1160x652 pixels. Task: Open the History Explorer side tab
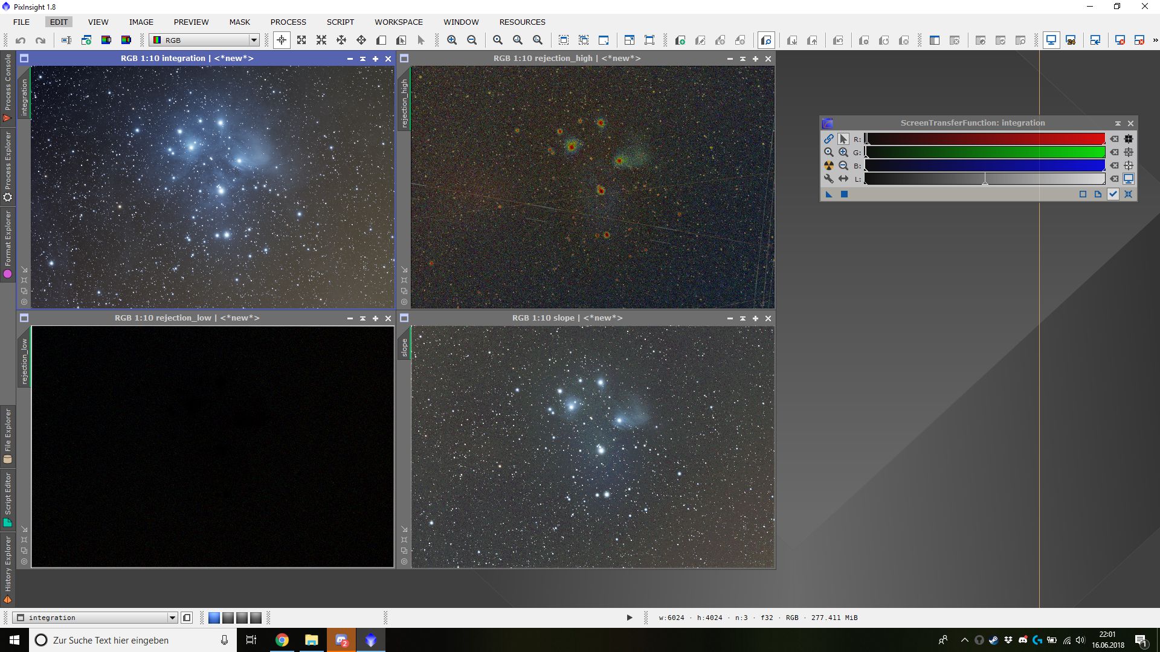tap(8, 569)
